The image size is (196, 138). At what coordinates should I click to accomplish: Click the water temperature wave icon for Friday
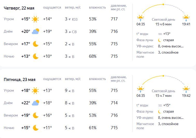tap(160, 105)
